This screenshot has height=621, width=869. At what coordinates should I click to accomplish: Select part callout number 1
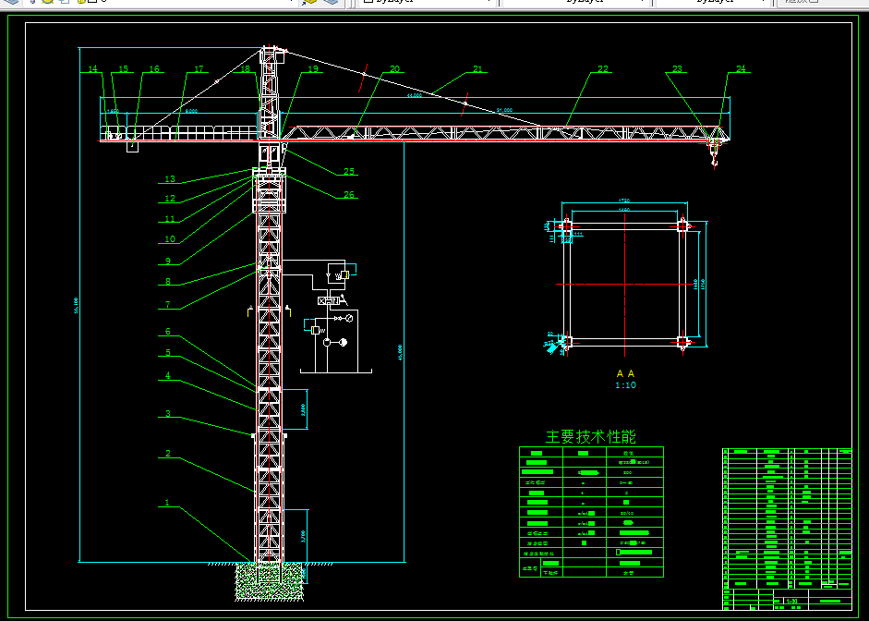[x=167, y=503]
